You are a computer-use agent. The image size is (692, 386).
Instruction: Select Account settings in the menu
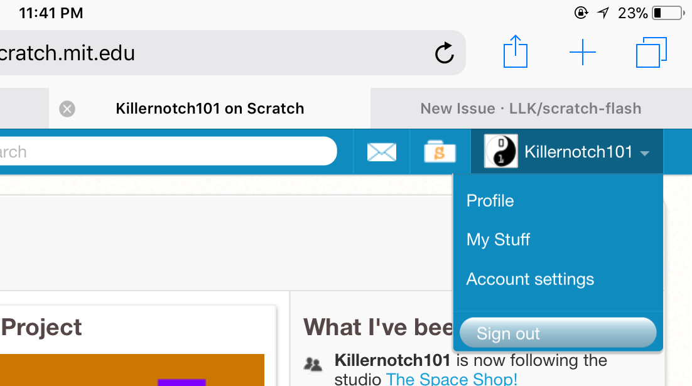(x=530, y=279)
